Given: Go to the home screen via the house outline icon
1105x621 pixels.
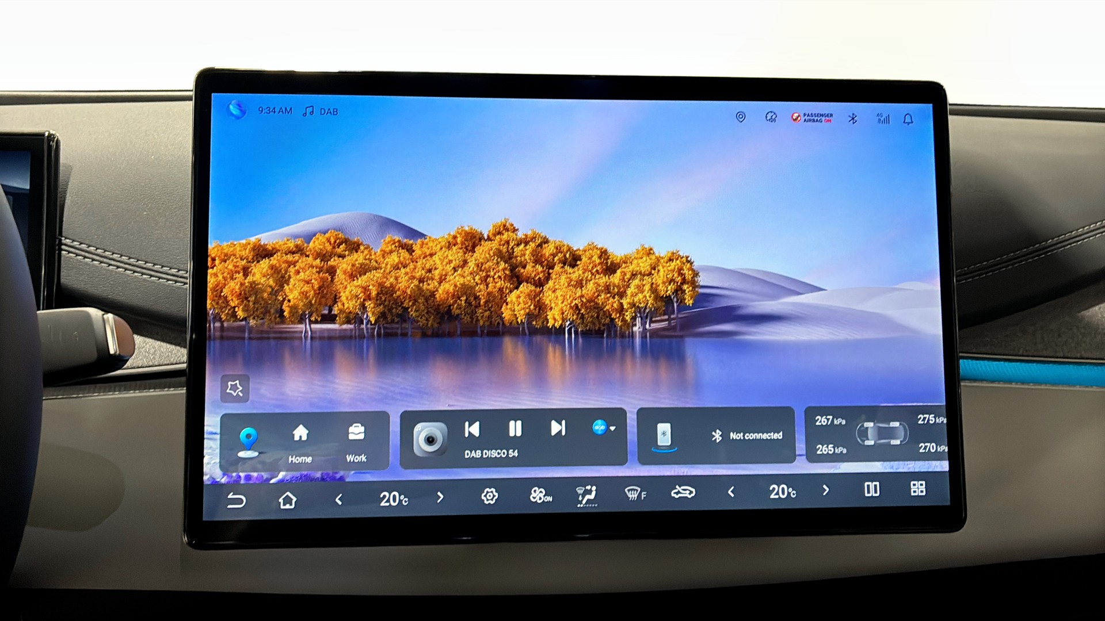Looking at the screenshot, I should point(287,500).
